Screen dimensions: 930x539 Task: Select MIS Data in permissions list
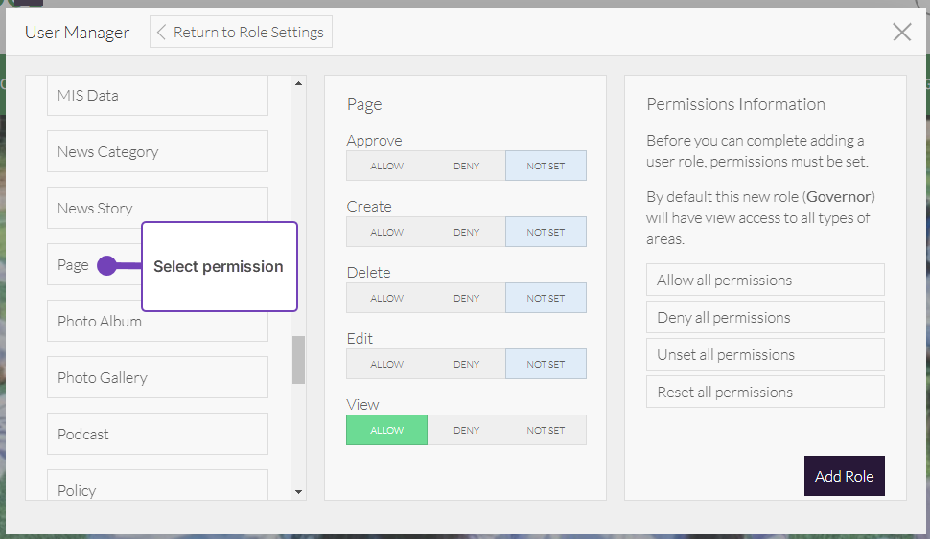[157, 96]
